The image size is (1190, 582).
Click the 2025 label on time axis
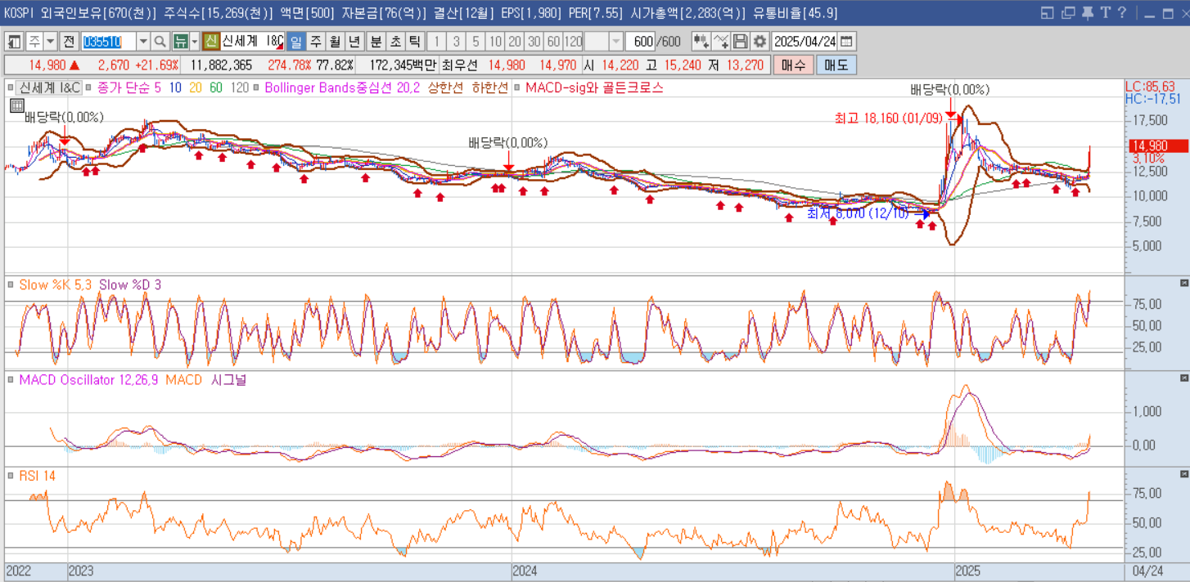(x=968, y=571)
